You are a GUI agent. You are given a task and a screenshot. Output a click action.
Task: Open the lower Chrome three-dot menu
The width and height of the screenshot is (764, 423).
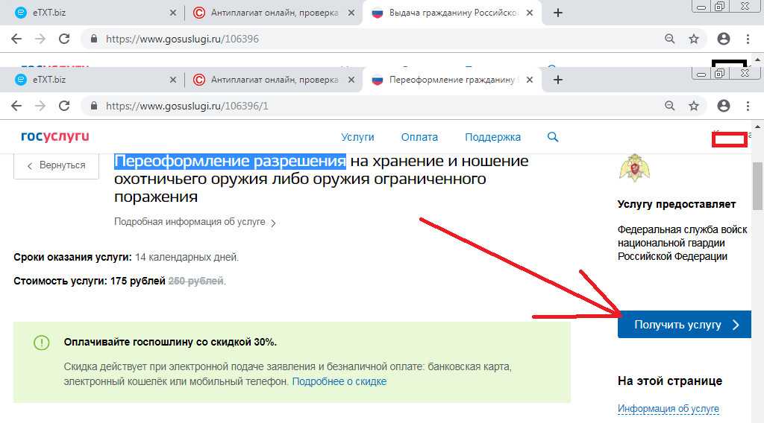click(748, 106)
